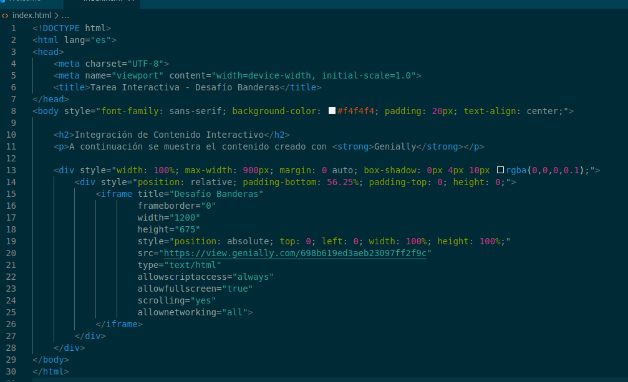Switch to the Welcome tab
The image size is (628, 382).
click(x=25, y=3)
